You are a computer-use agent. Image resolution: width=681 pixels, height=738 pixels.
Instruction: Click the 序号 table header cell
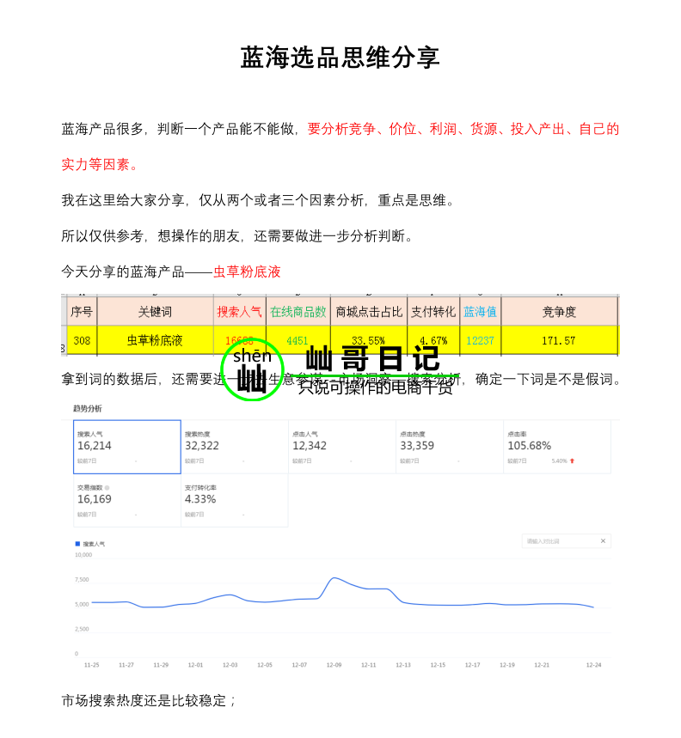pyautogui.click(x=82, y=312)
